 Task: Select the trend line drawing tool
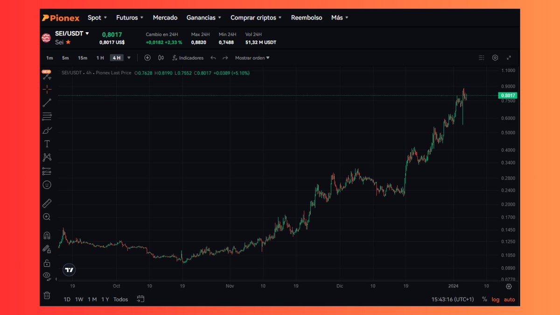click(47, 103)
